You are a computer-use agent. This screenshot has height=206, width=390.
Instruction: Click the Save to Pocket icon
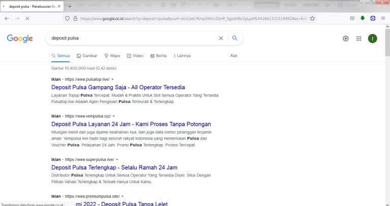coord(352,18)
